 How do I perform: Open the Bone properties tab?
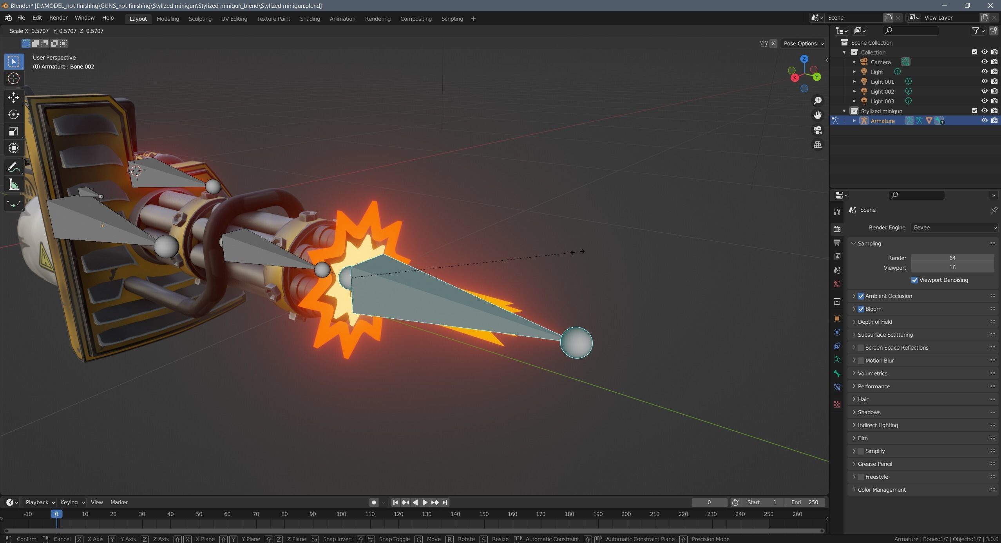(x=837, y=373)
